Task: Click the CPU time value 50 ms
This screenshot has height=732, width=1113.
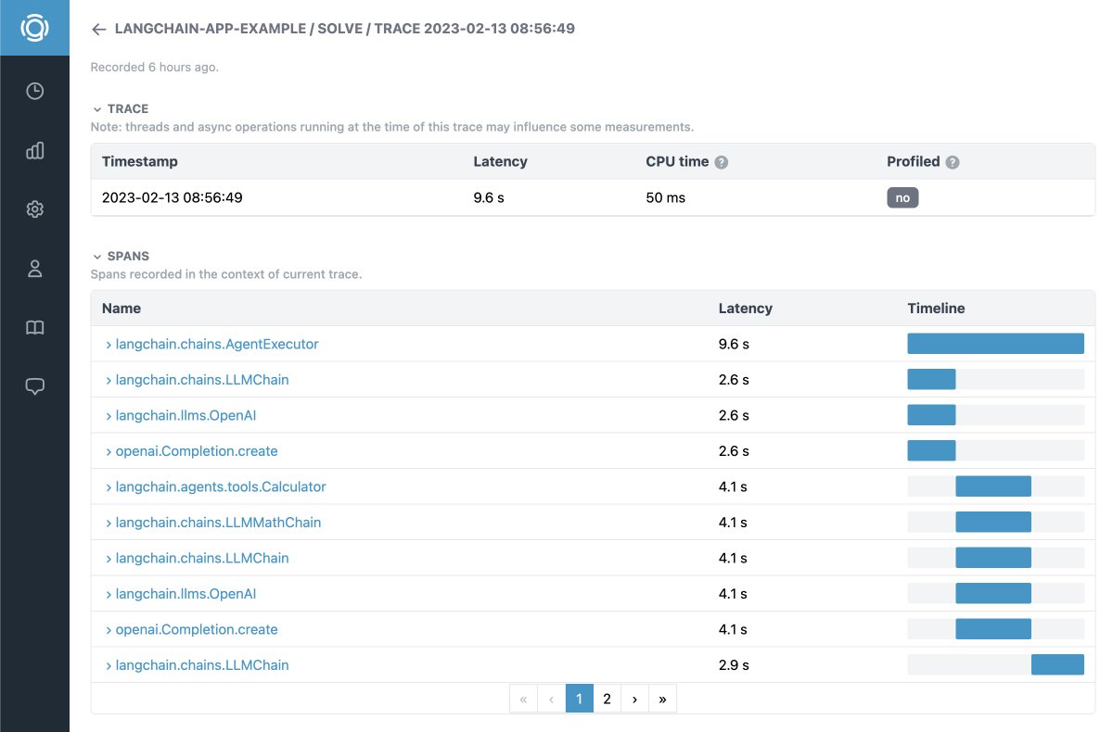Action: [666, 197]
